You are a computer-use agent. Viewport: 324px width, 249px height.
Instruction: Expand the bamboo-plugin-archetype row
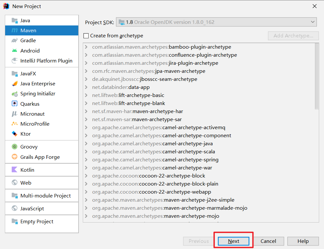point(86,47)
